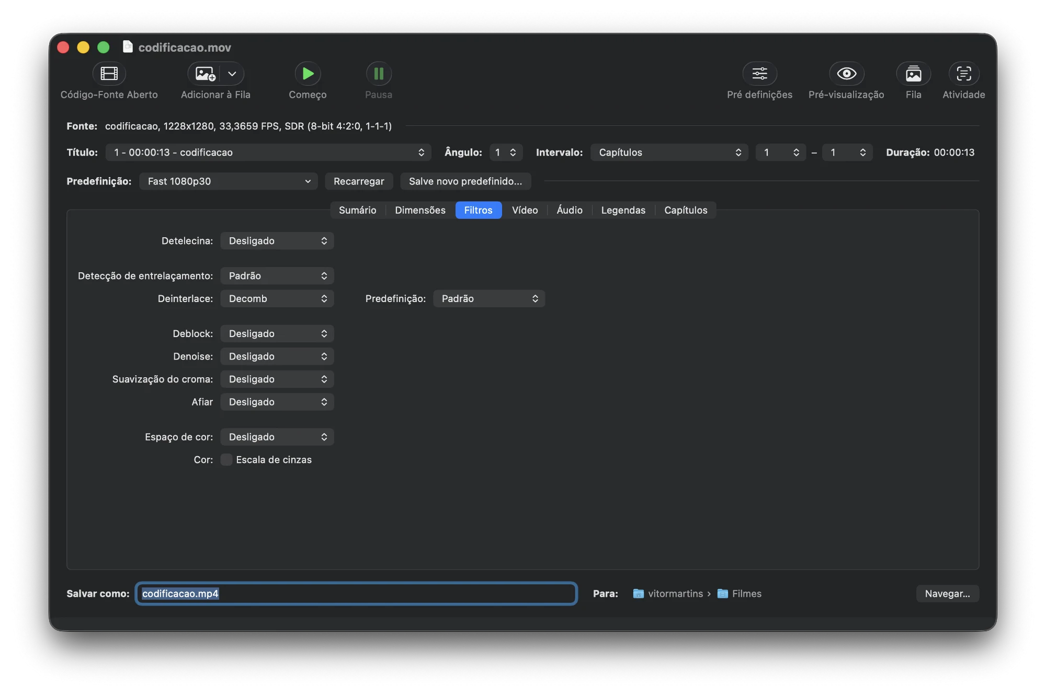
Task: Click the Pausa pause button
Action: point(379,74)
